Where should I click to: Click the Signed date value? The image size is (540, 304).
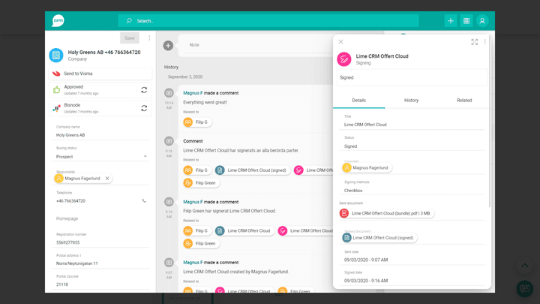pos(366,281)
